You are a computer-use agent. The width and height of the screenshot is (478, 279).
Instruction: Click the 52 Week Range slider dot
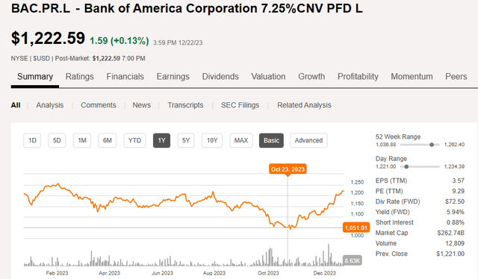pos(432,145)
